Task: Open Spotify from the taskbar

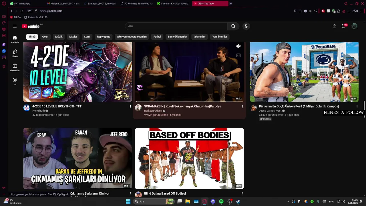Action: point(221,201)
